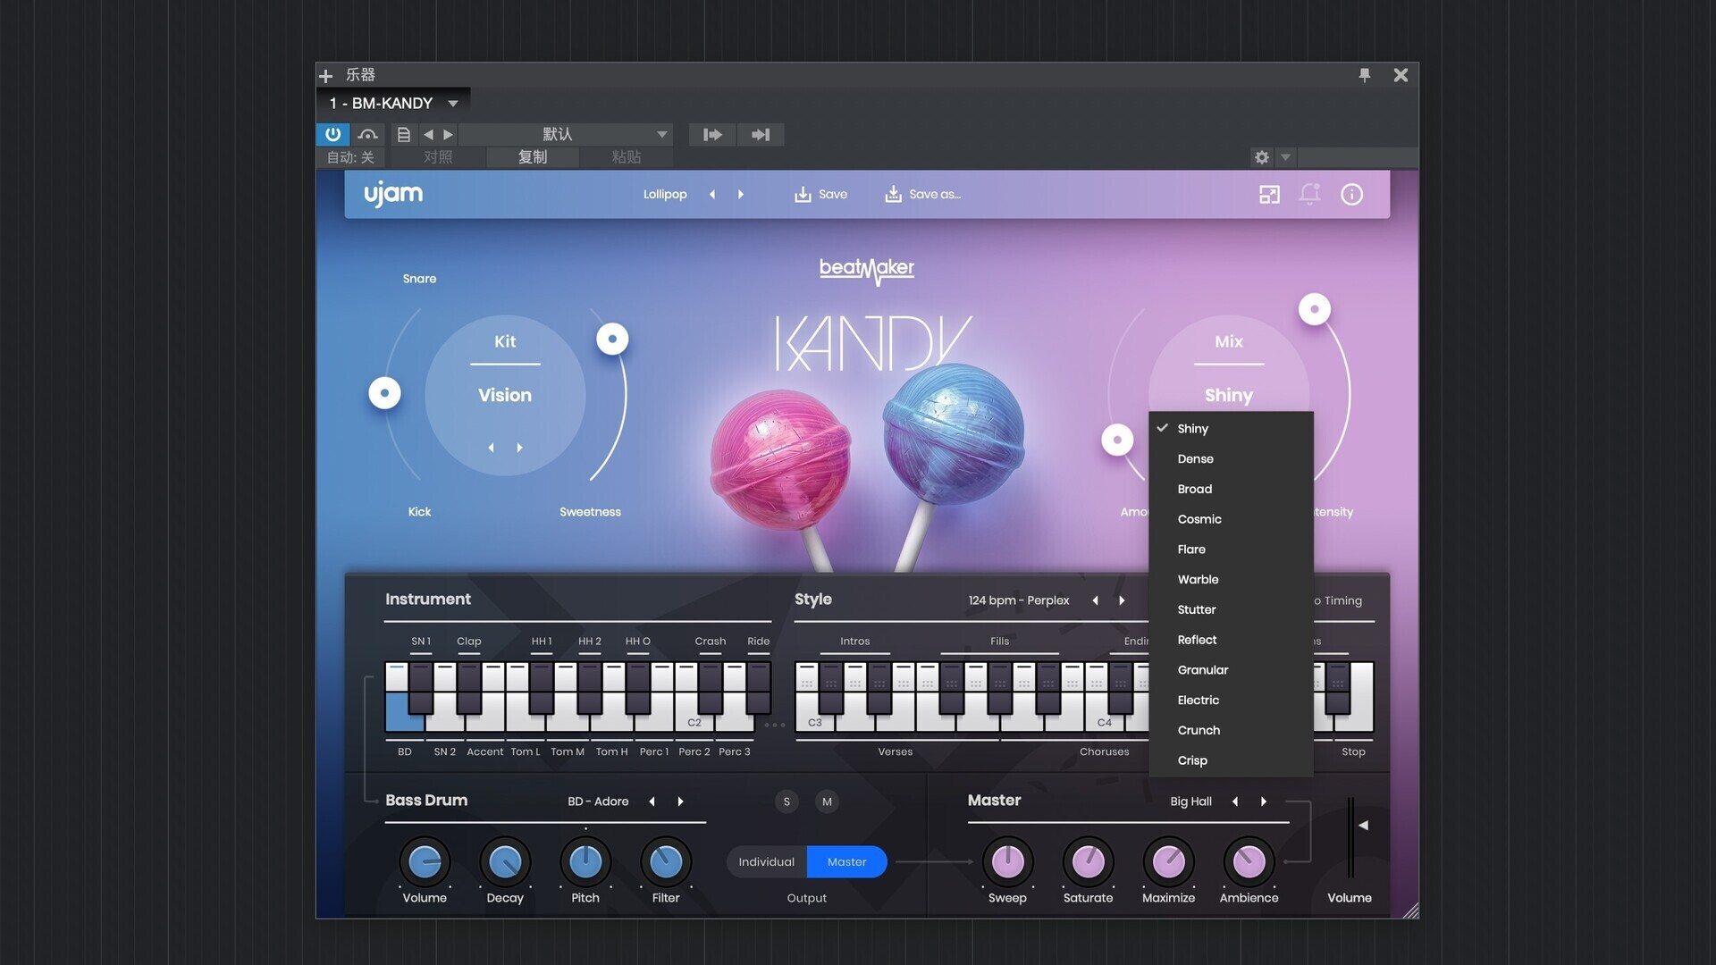Toggle the plugin power/bypass button
Viewport: 1716px width, 965px height.
click(332, 134)
